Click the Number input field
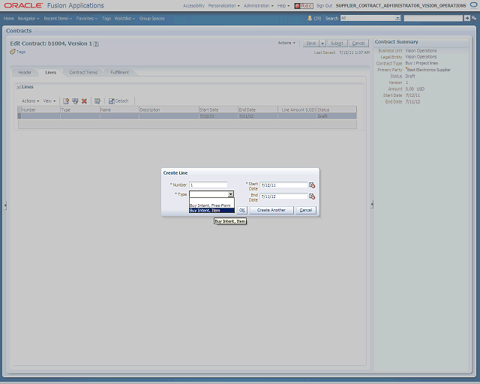The image size is (480, 384). 208,185
